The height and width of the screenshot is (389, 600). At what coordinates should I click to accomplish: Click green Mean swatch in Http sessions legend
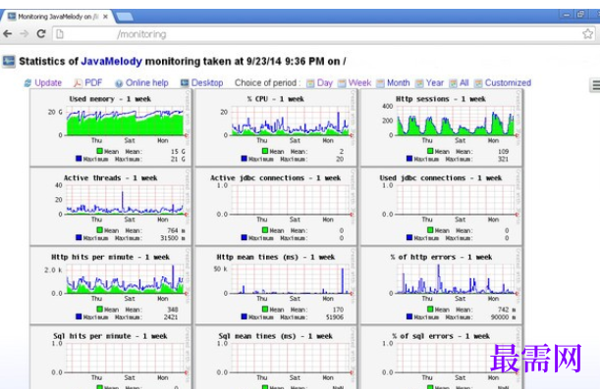coord(430,151)
